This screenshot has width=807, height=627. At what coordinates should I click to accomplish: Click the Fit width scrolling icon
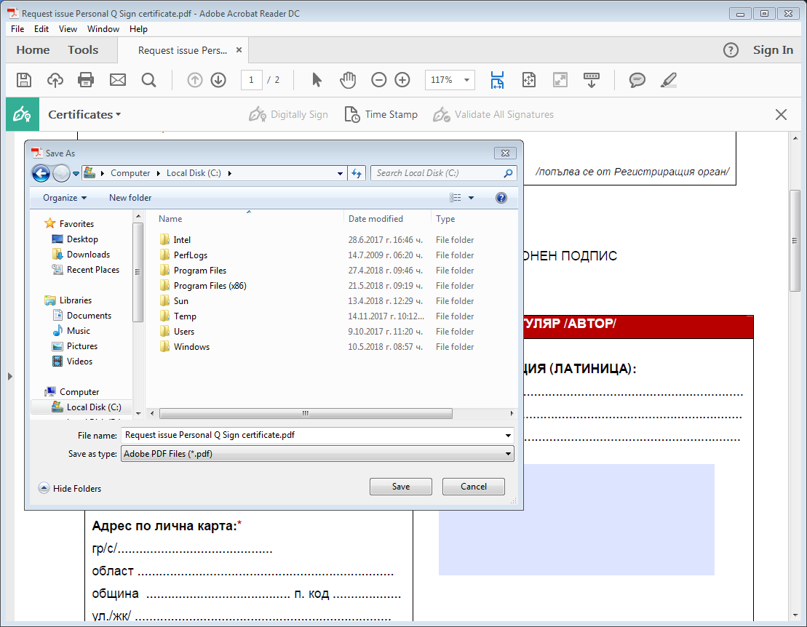click(497, 80)
